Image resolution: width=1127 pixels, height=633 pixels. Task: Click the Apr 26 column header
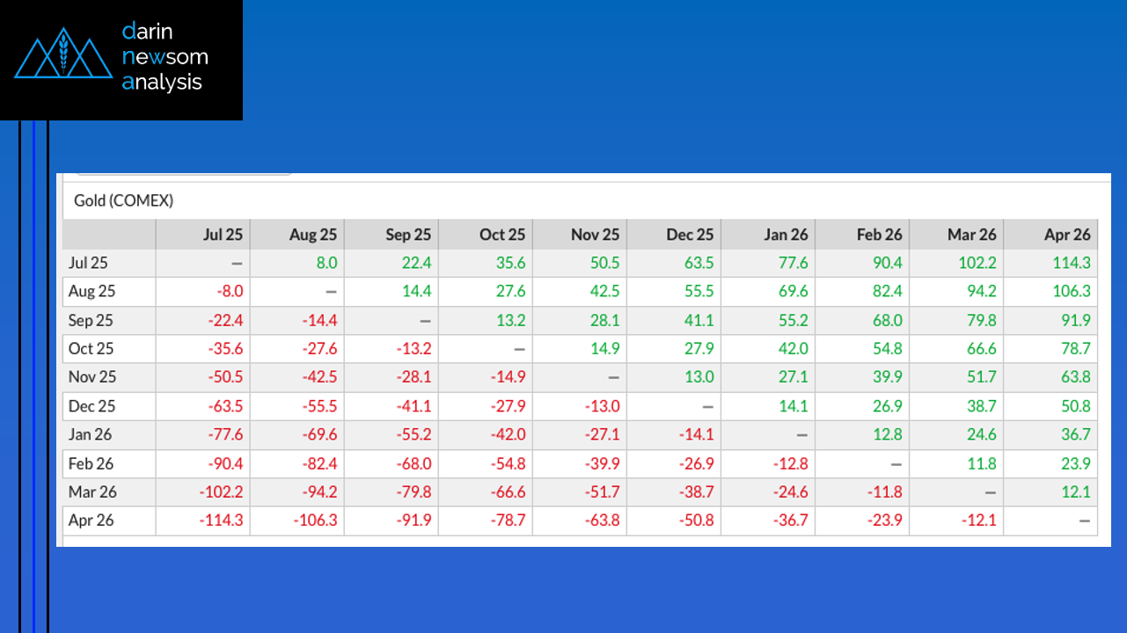click(x=1066, y=234)
